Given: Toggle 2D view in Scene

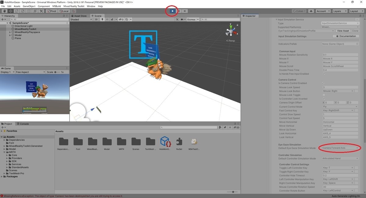Looking at the screenshot, I should click(96, 19).
